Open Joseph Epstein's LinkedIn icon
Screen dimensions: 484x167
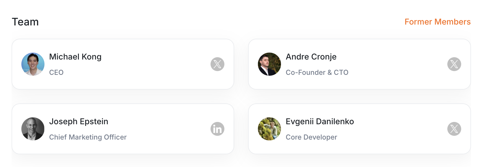(217, 129)
